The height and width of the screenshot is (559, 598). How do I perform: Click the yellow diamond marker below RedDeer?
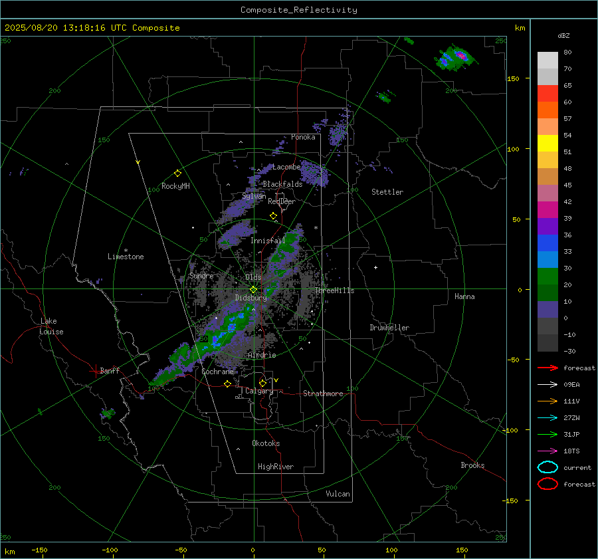coord(274,216)
